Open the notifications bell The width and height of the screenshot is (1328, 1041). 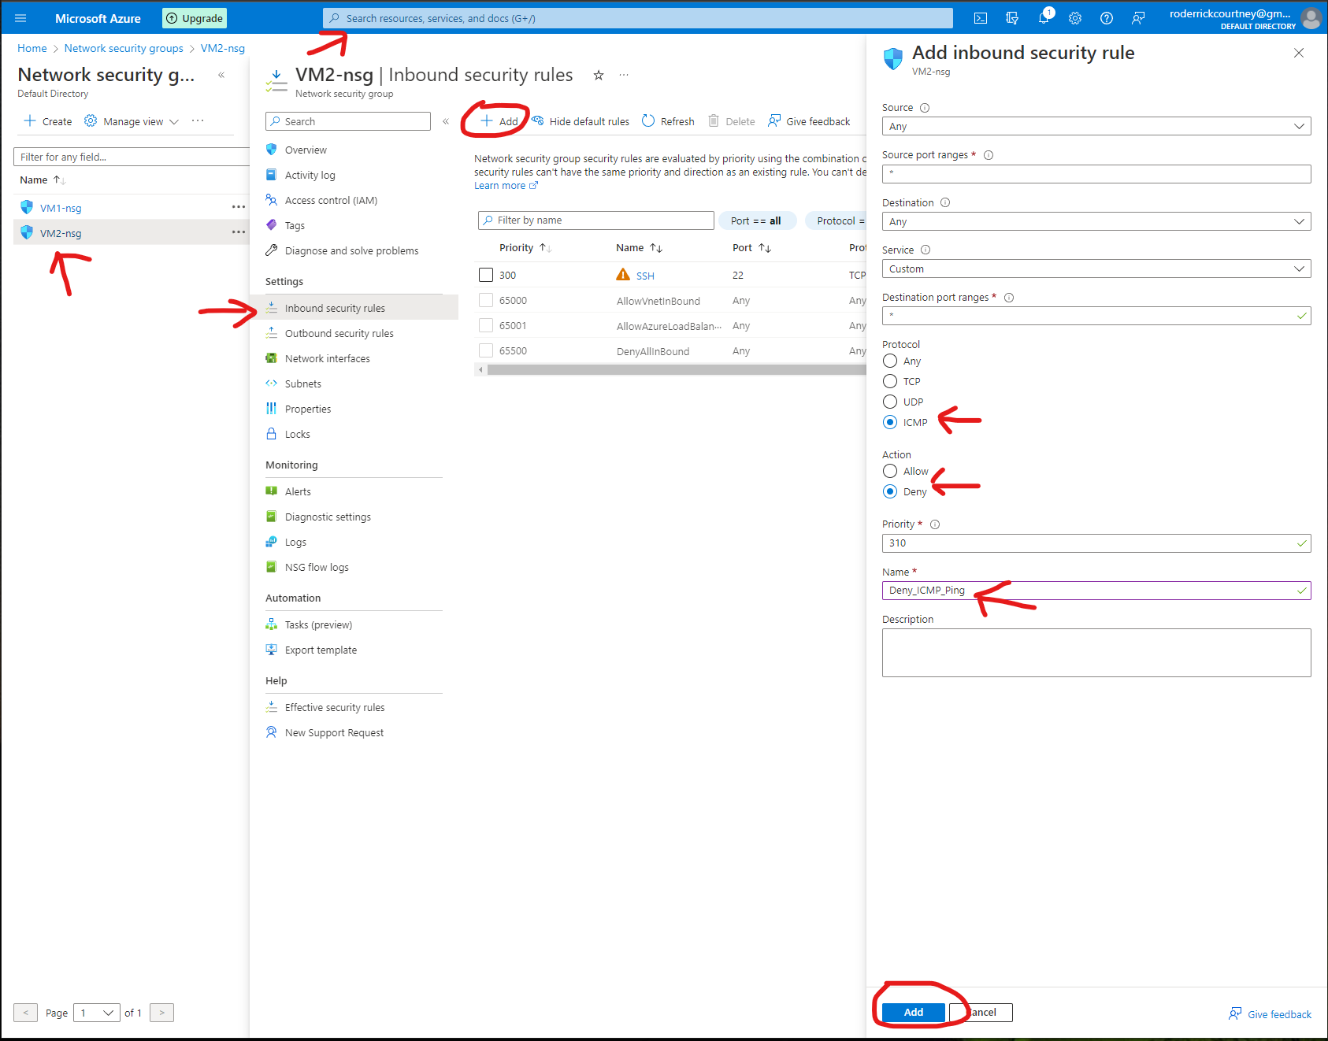click(x=1044, y=18)
